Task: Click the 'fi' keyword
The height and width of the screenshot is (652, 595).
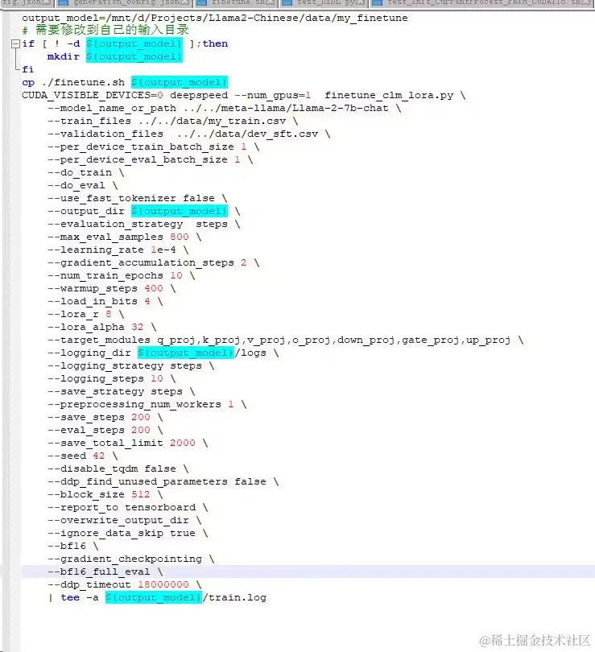Action: (x=28, y=69)
